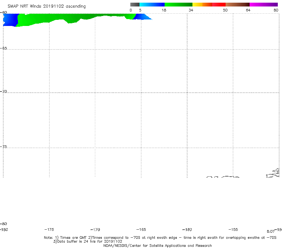Click the cyan-to-blue segment of the color bar
Image resolution: width=282 pixels, height=248 pixels.
pyautogui.click(x=152, y=5)
